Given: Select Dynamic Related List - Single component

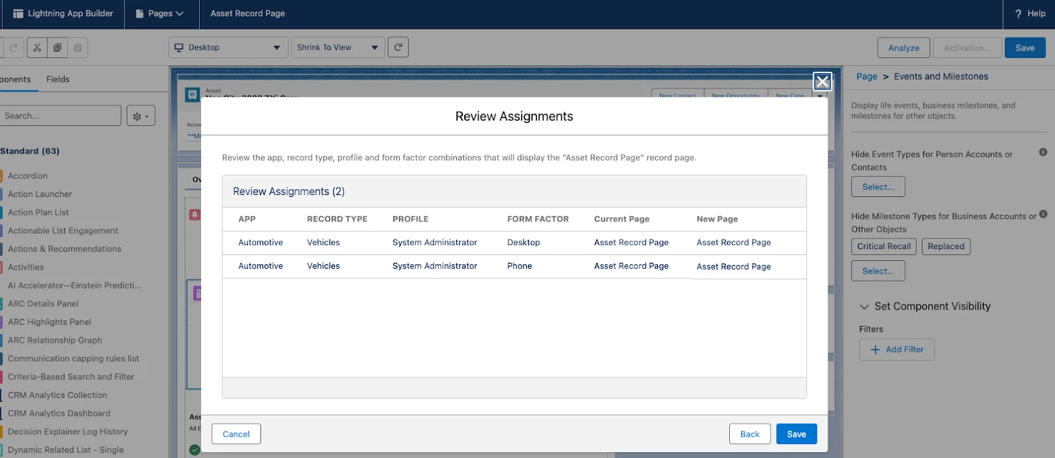Looking at the screenshot, I should click(x=65, y=450).
